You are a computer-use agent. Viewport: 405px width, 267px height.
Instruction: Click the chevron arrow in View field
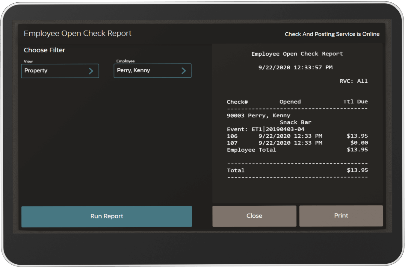91,71
